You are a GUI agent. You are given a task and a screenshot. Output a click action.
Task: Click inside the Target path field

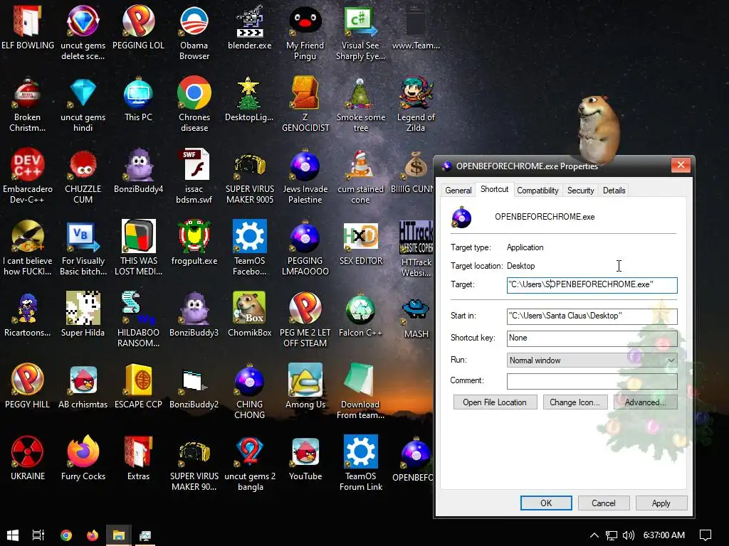tap(592, 284)
